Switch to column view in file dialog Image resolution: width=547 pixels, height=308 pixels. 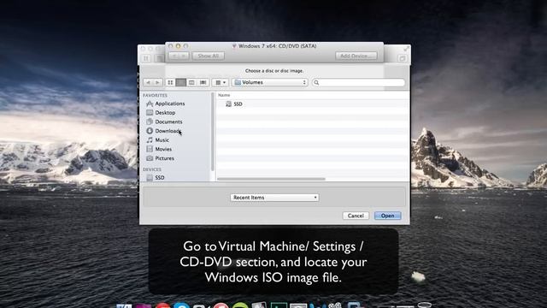(x=191, y=82)
